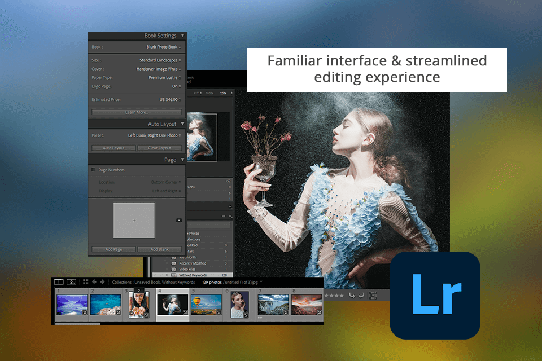The width and height of the screenshot is (542, 361).
Task: Collapse the Book Settings panel triangle
Action: coord(182,35)
